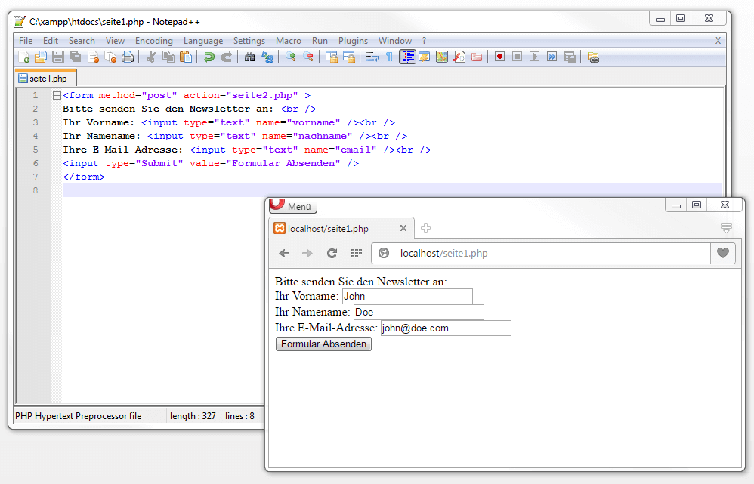This screenshot has height=484, width=754.
Task: Open the Speed Dial grid icon
Action: pos(357,253)
